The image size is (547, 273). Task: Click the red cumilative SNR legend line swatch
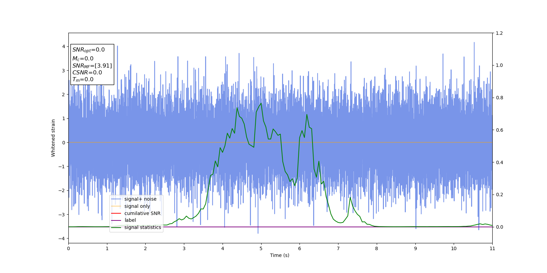(x=116, y=213)
